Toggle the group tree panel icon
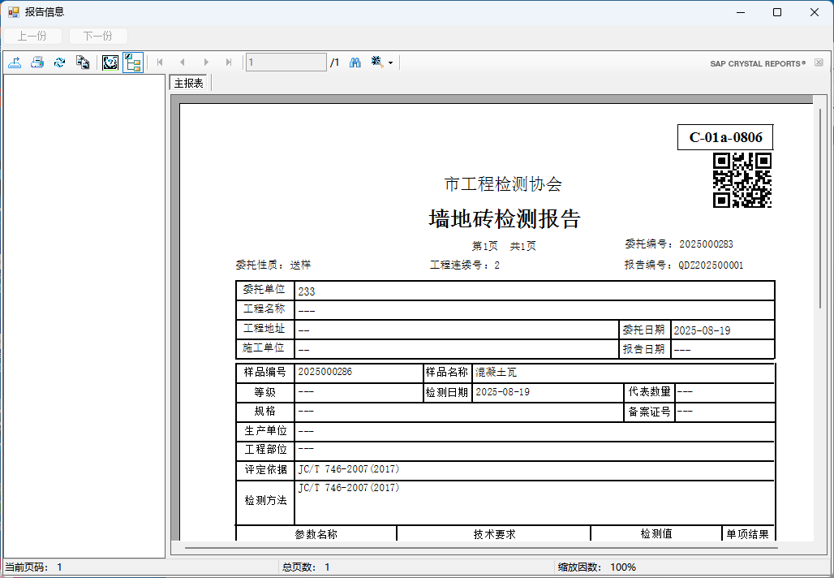Viewport: 834px width, 578px height. tap(133, 63)
